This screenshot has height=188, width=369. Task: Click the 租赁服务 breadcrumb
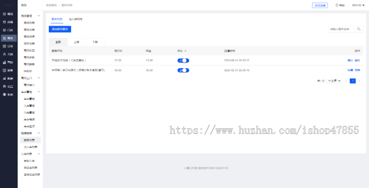tap(52, 5)
